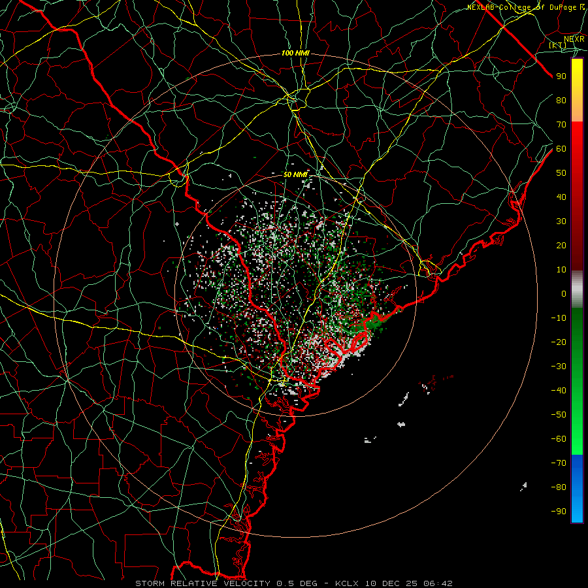Click the -80 value on the velocity scale

click(559, 487)
